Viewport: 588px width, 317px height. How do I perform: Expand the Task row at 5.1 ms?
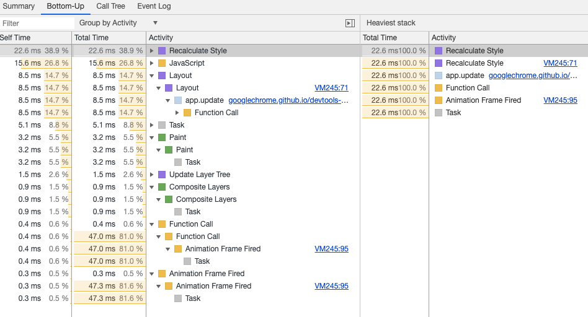coord(151,124)
